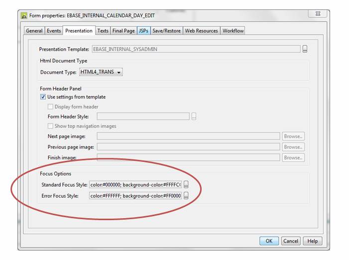Open Standard Focus Style ellipsis editor
The height and width of the screenshot is (260, 349).
pyautogui.click(x=186, y=184)
